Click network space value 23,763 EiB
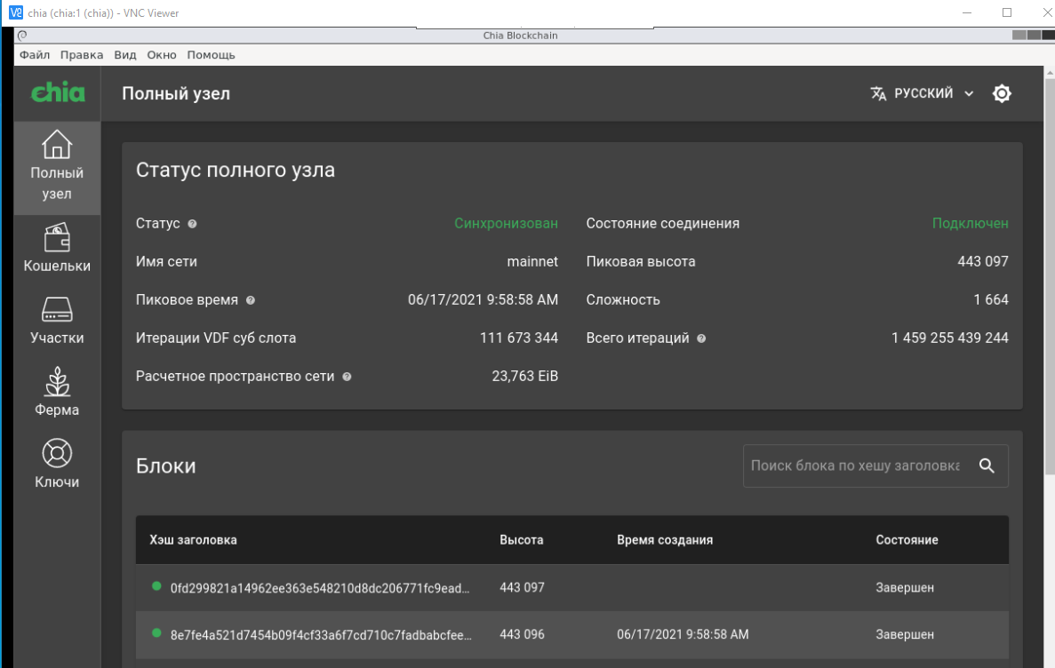The width and height of the screenshot is (1055, 668). pos(524,377)
